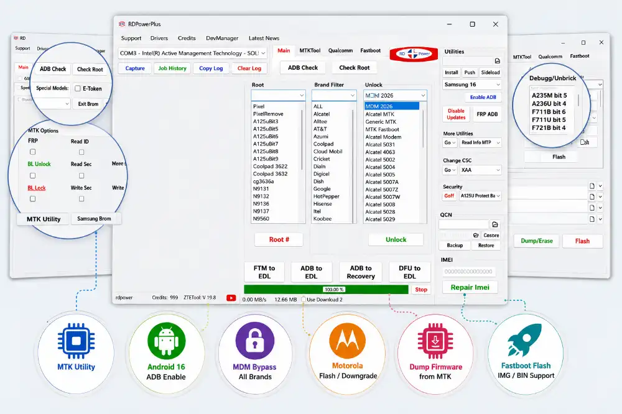Toggle Use Download 2 checkbox
Screen dimensions: 622x414
click(304, 300)
